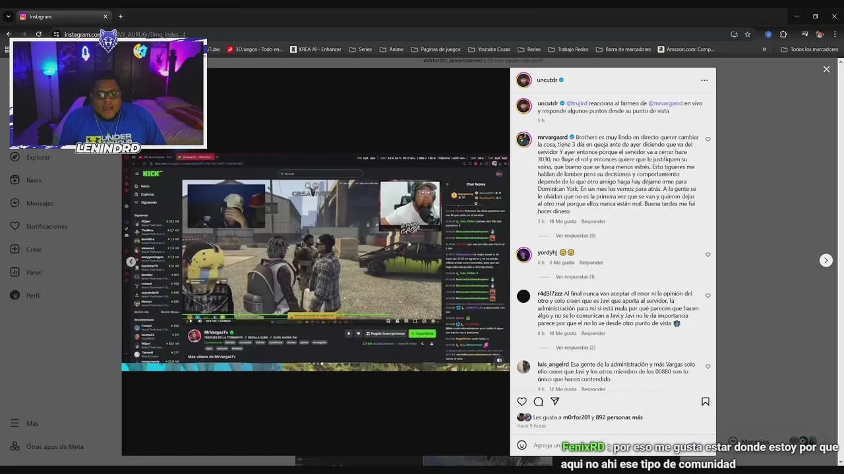The height and width of the screenshot is (474, 844).
Task: Open emoji picker in comment box
Action: (x=522, y=445)
